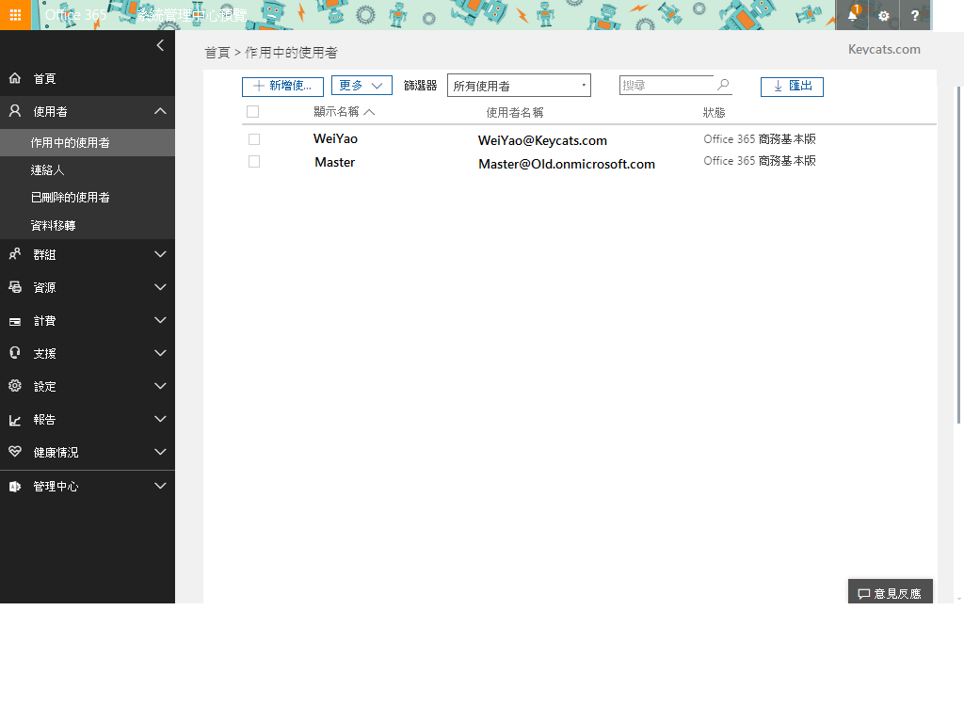Click the resources icon in sidebar
This screenshot has height=723, width=964.
tap(15, 286)
